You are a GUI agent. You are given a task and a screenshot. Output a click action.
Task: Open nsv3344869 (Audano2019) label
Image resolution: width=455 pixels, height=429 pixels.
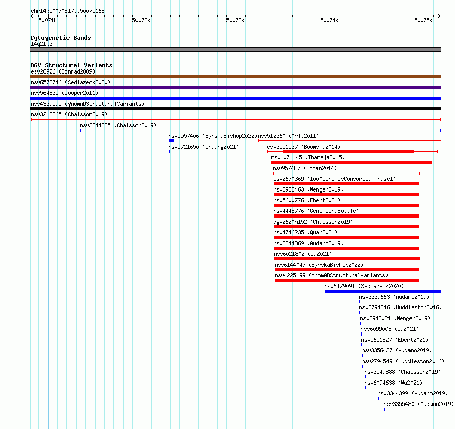308,243
